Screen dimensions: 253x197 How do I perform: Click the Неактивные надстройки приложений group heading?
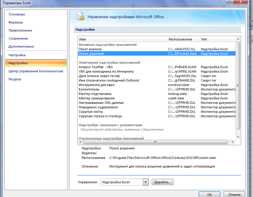pyautogui.click(x=109, y=62)
